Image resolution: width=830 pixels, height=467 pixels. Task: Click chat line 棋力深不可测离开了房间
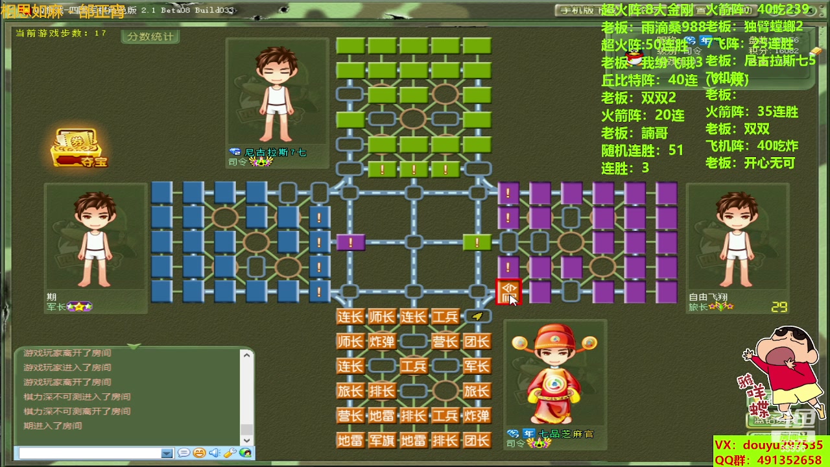[x=77, y=411]
